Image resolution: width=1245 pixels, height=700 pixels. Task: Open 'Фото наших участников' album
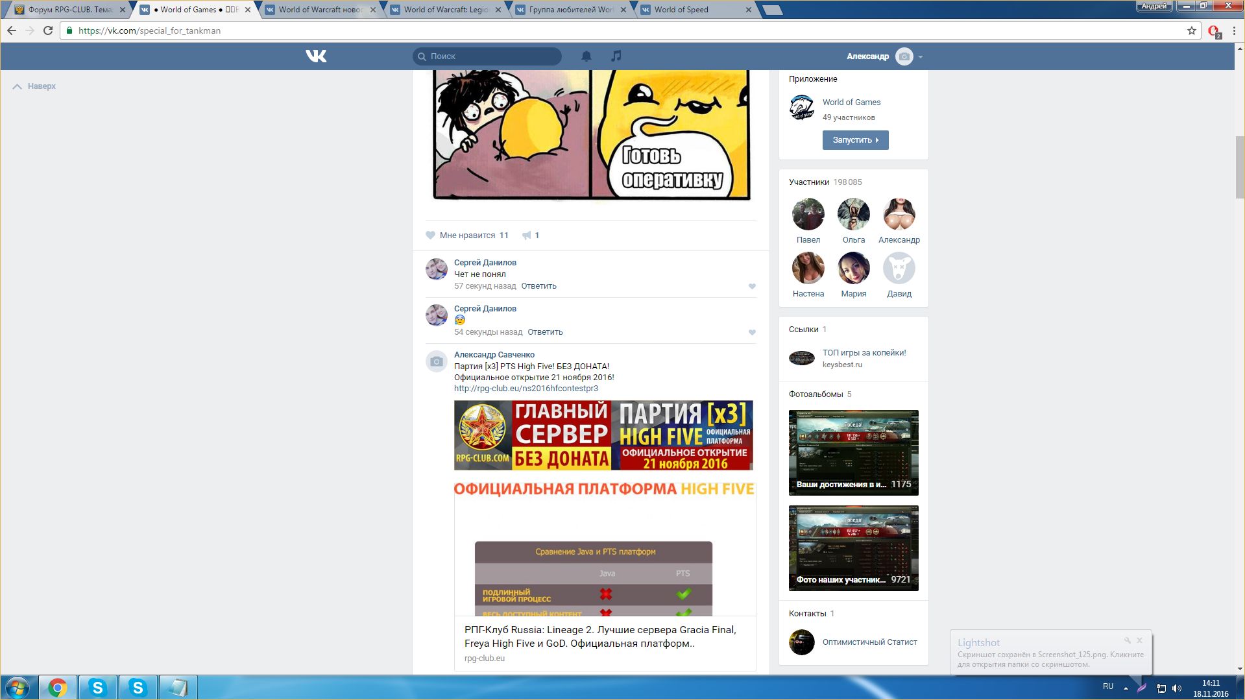[x=853, y=548]
